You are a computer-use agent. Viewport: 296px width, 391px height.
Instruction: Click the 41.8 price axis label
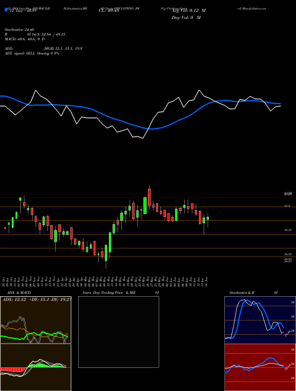click(287, 206)
